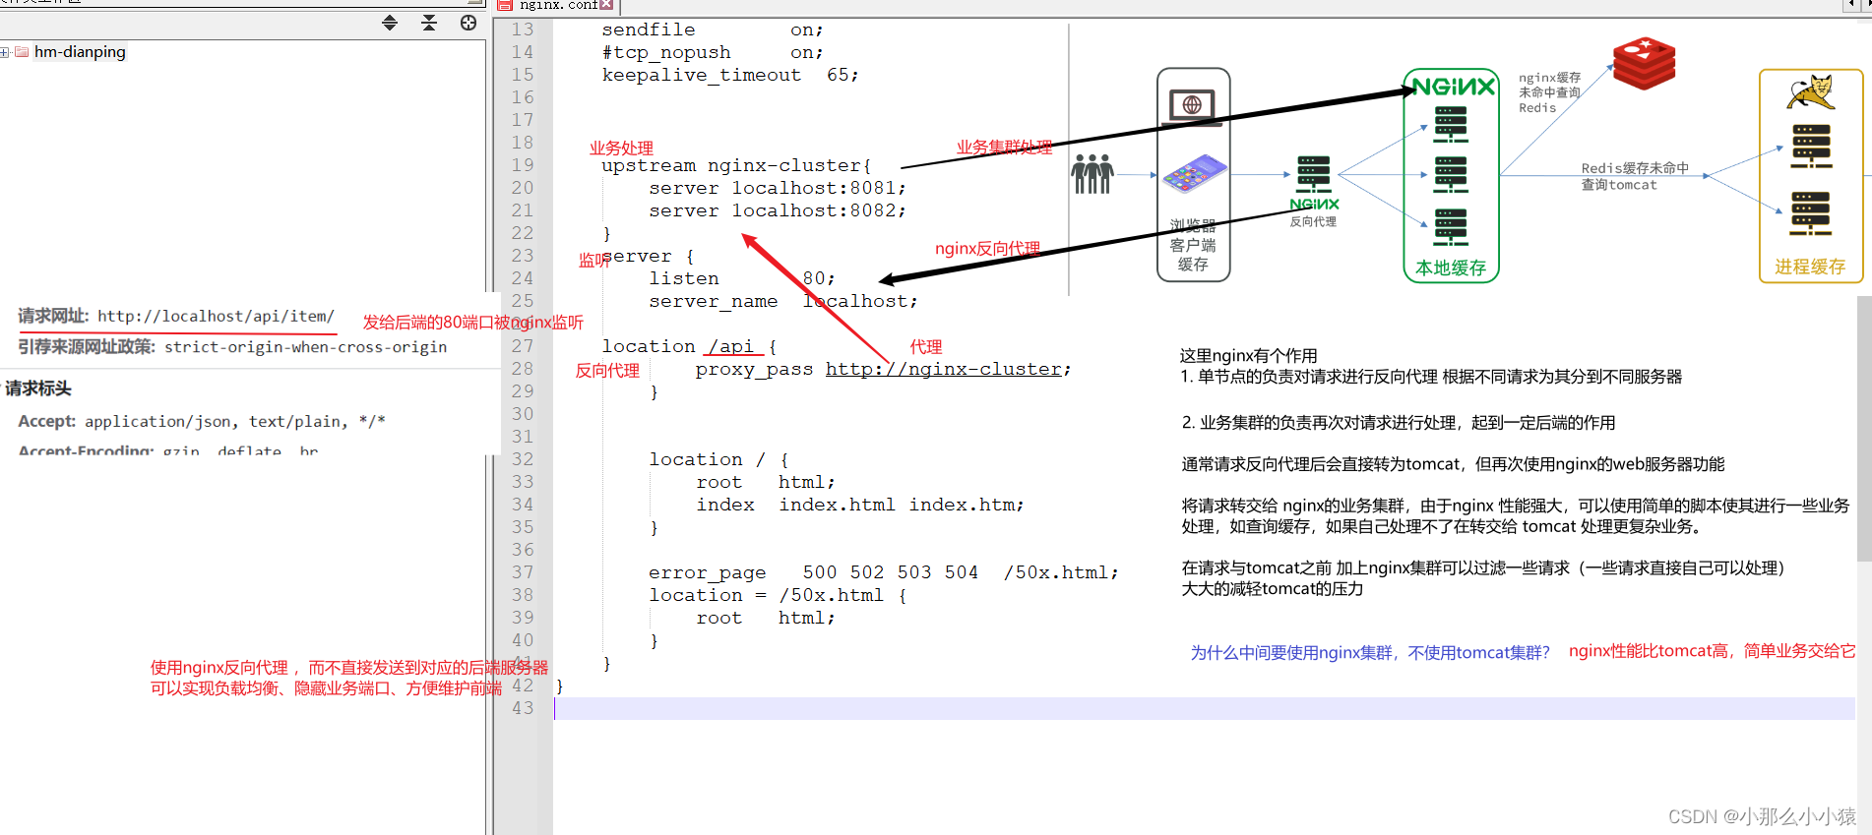
Task: Click 'server localhost:8081;' line
Action: click(778, 188)
